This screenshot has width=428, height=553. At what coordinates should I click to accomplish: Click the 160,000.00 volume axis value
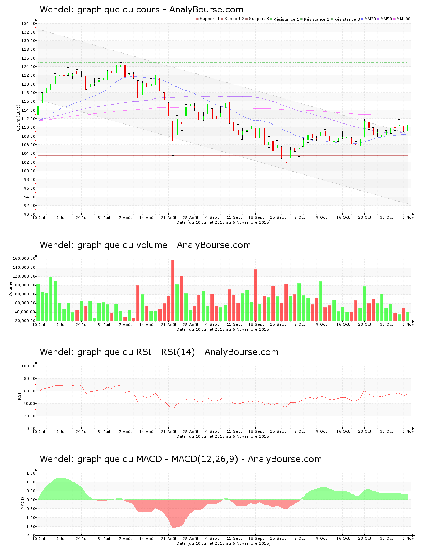tap(24, 258)
